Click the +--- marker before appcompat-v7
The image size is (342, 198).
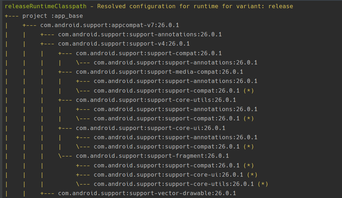tap(30, 25)
